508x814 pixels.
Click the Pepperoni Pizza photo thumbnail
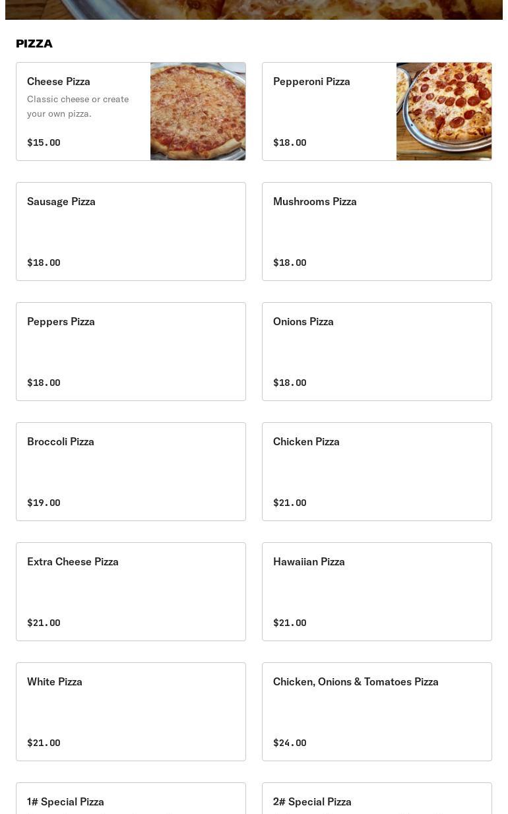click(x=443, y=111)
